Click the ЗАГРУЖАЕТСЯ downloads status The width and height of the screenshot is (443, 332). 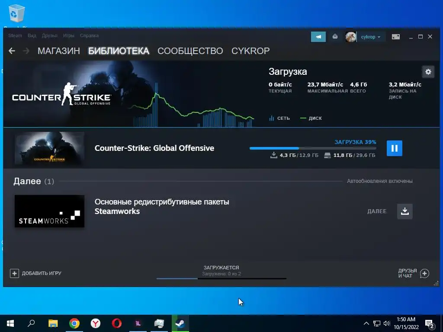221,268
